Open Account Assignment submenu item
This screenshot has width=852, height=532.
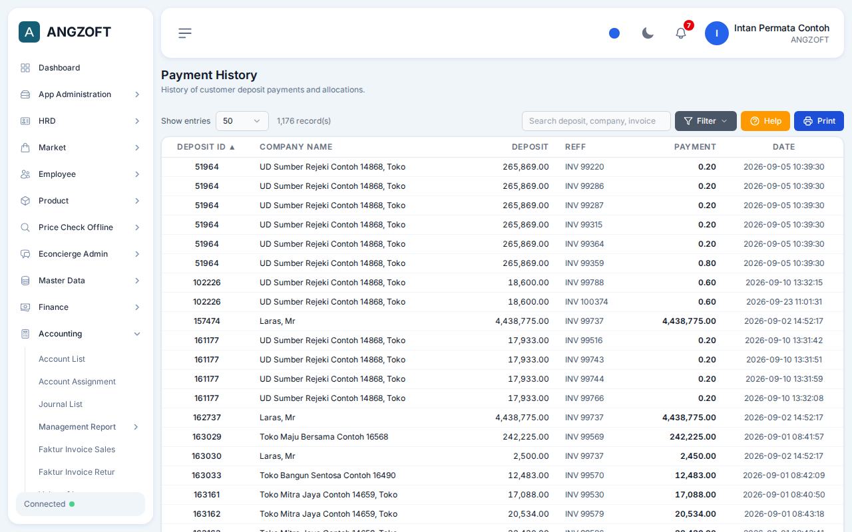77,382
